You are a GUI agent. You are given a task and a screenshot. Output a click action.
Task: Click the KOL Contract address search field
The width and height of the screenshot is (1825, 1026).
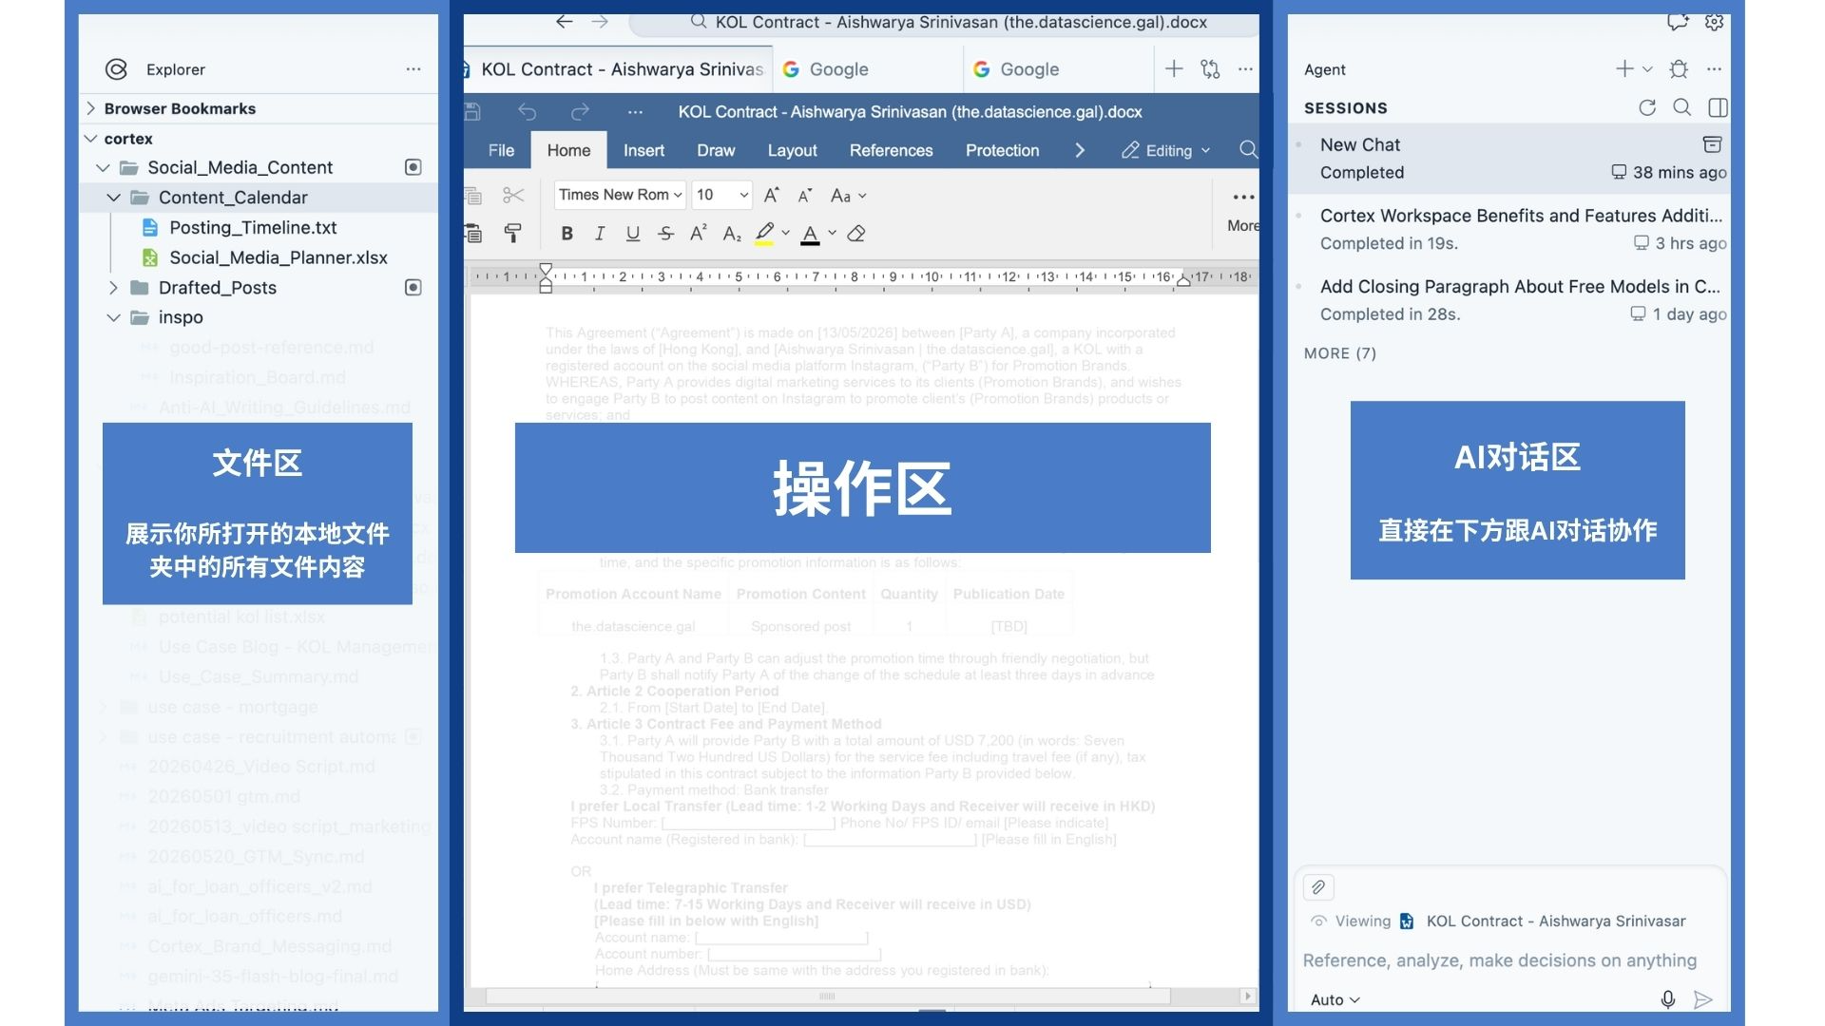[x=944, y=23]
